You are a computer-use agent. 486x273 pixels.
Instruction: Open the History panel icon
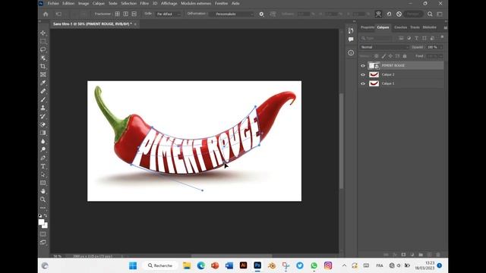[x=351, y=30]
